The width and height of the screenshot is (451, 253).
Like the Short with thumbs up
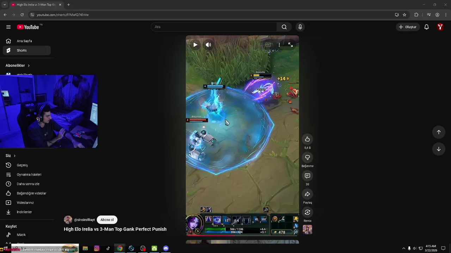pyautogui.click(x=307, y=139)
